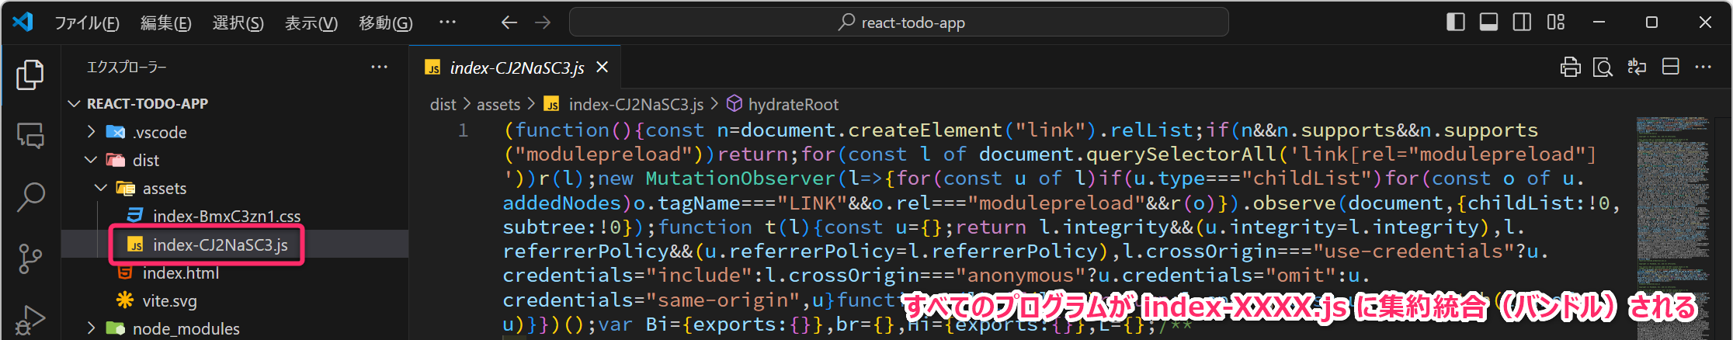Expand the node_modules folder
1733x340 pixels.
(x=91, y=328)
